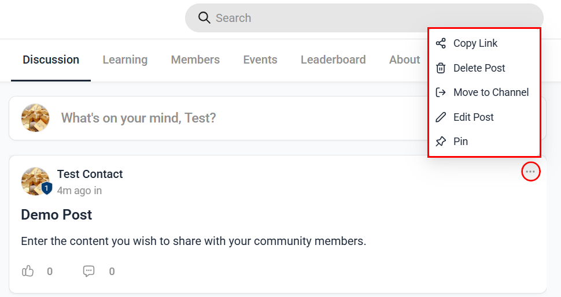Click the Test Contact author name
The image size is (561, 297).
point(90,174)
